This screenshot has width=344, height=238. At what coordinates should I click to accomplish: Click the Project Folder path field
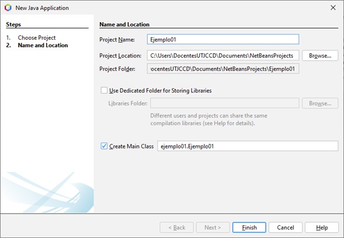[x=223, y=69]
